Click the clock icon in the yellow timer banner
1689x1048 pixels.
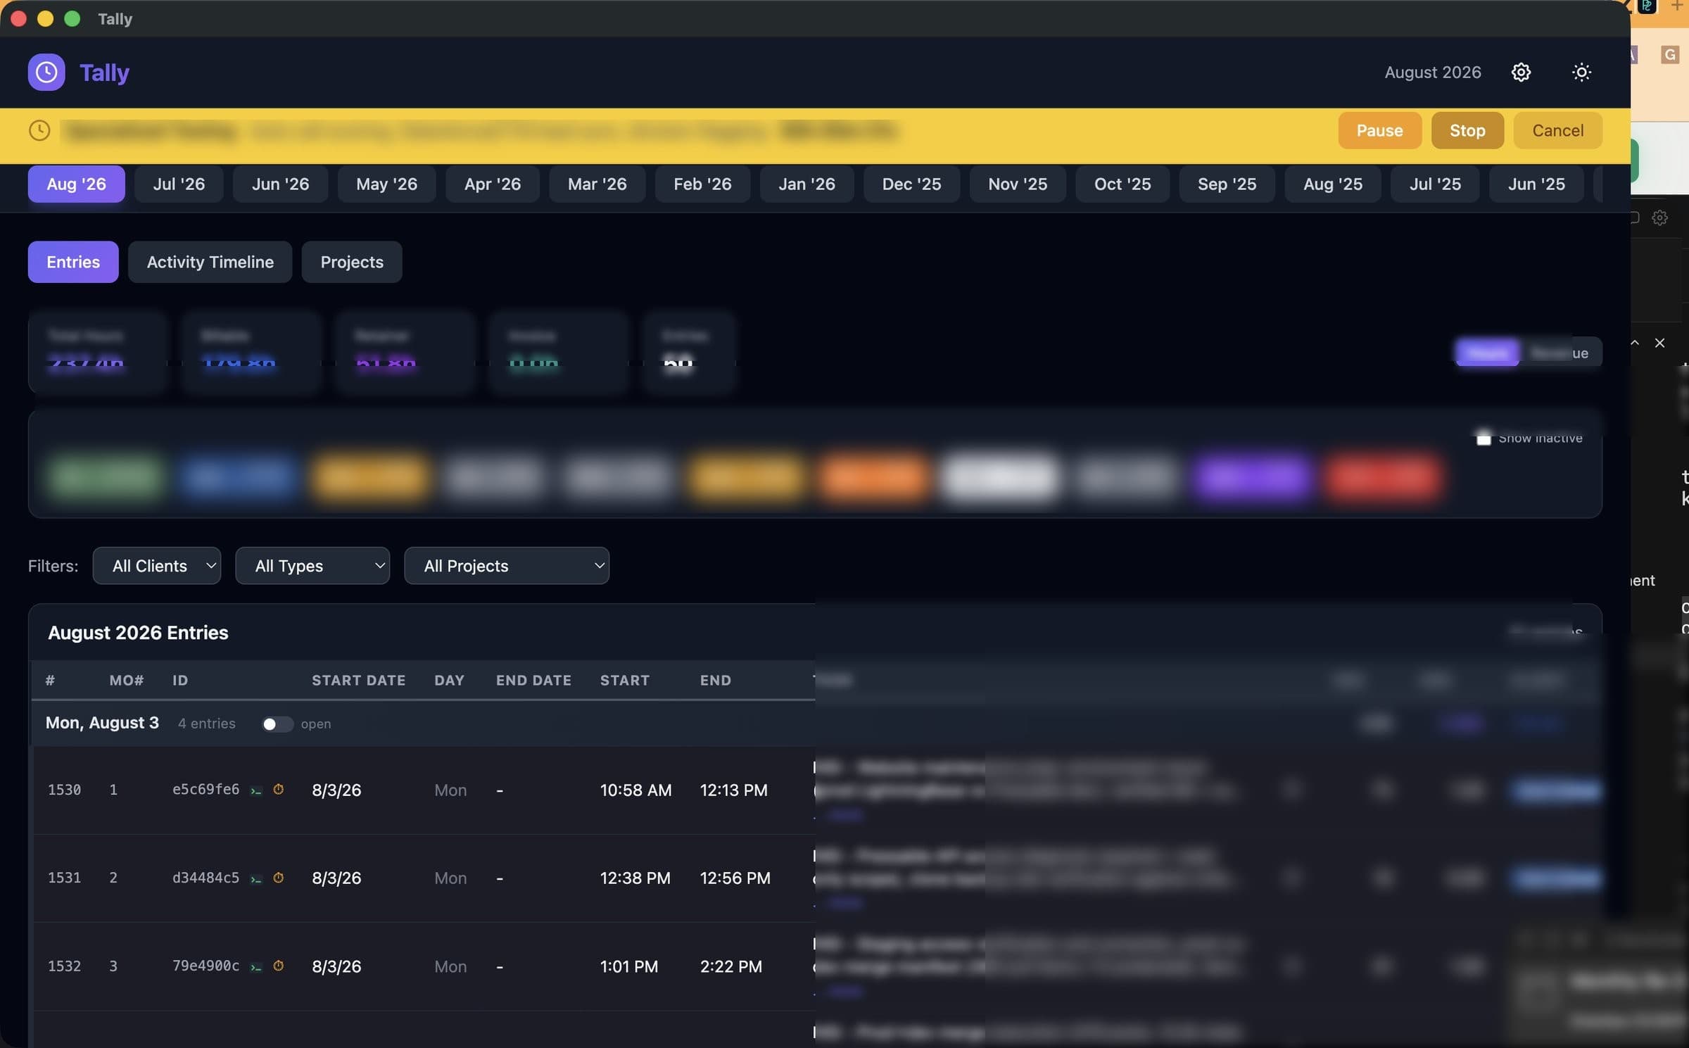39,130
